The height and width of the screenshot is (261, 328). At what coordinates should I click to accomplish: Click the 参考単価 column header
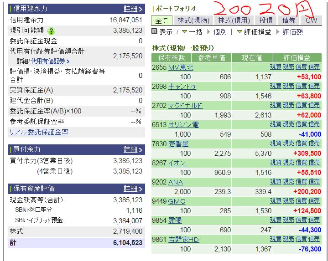[212, 58]
